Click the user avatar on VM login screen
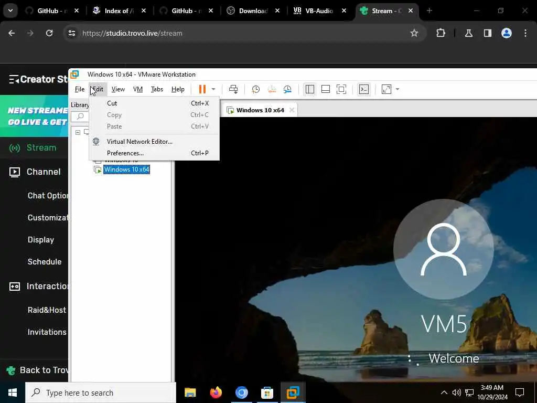Viewport: 537px width, 403px height. click(x=444, y=249)
